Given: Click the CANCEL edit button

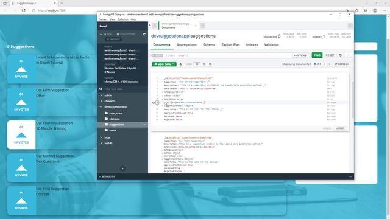Looking at the screenshot, I should click(x=327, y=128).
